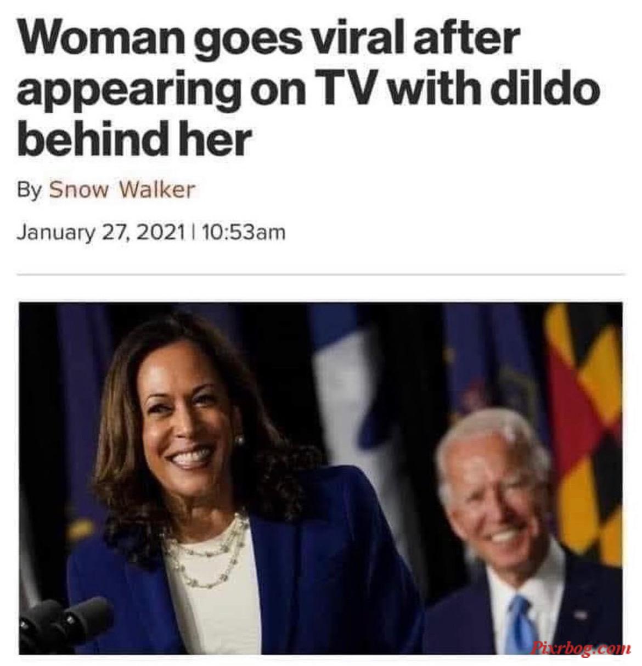Click the Pixrbog.com watermark

click(581, 648)
